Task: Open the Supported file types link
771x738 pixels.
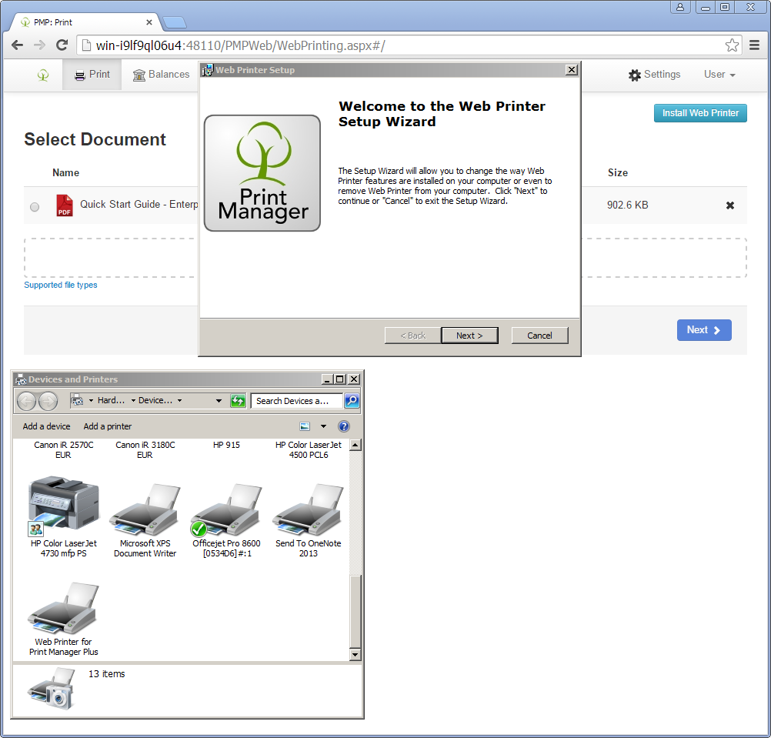Action: click(x=61, y=286)
